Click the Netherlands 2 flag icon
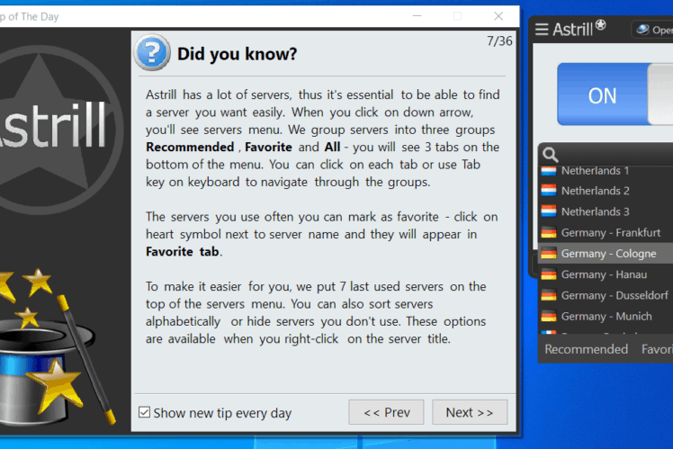Viewport: 673px width, 449px height. pos(549,191)
